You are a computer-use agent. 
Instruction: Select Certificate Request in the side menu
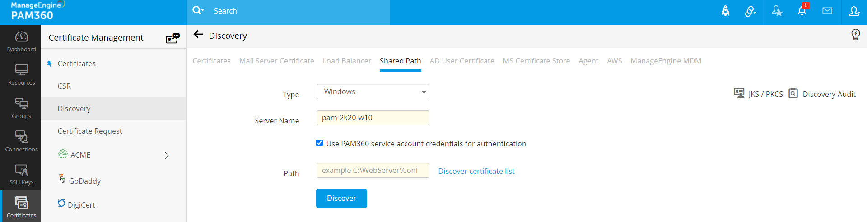click(90, 131)
